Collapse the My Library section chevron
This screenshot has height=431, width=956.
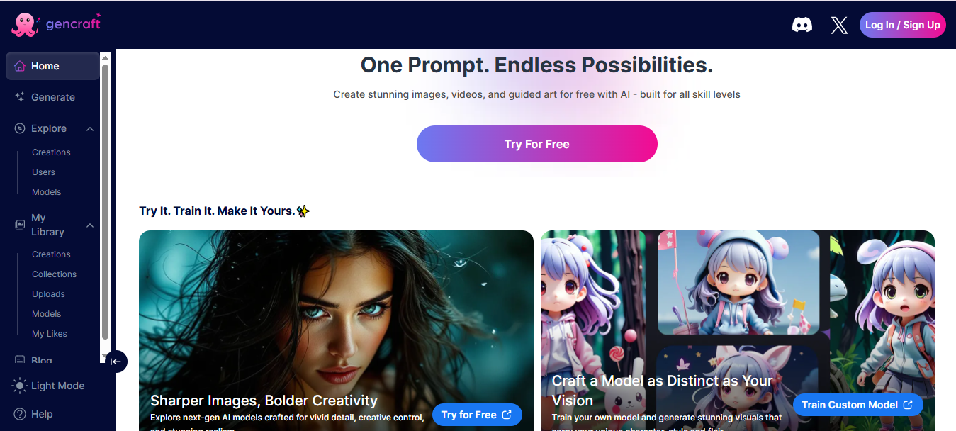(90, 225)
